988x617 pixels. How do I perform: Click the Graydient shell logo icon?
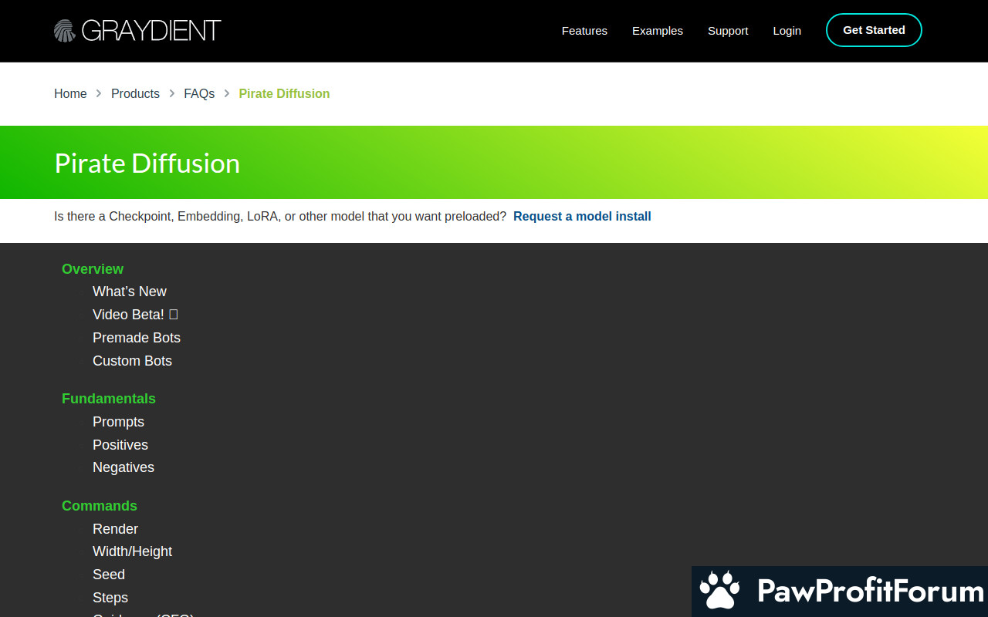pyautogui.click(x=65, y=31)
